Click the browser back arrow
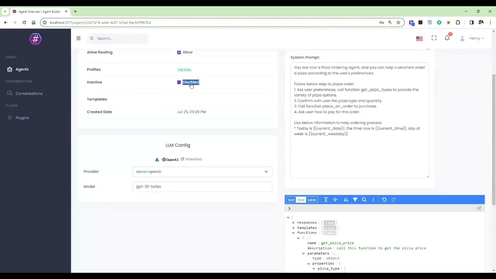This screenshot has width=496, height=279. click(x=5, y=22)
